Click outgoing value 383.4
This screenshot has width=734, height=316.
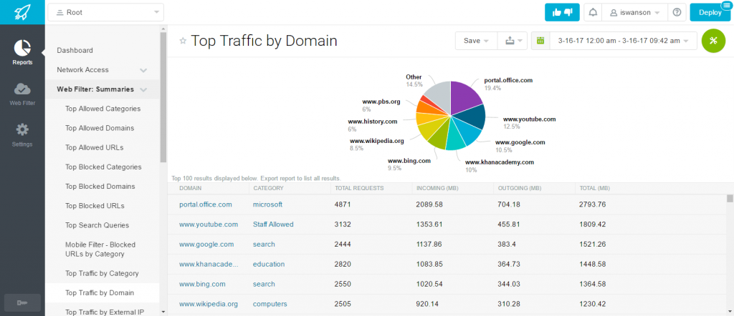point(507,244)
